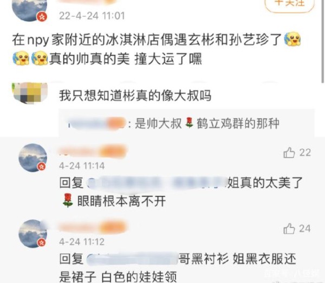The image size is (325, 283).
Task: Open the post author's cloud avatar
Action: 30,9
